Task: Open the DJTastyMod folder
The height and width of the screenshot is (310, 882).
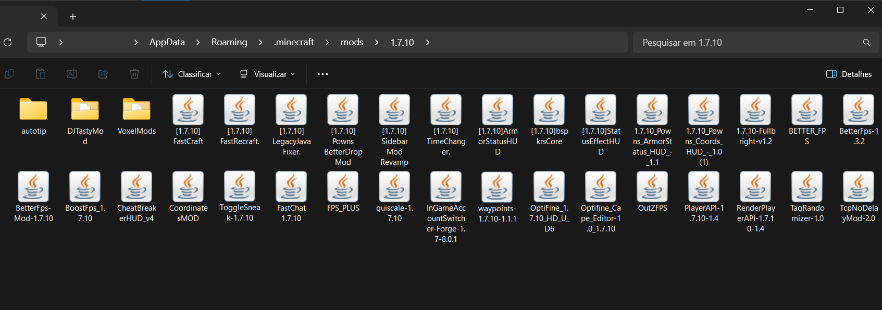Action: click(x=85, y=121)
